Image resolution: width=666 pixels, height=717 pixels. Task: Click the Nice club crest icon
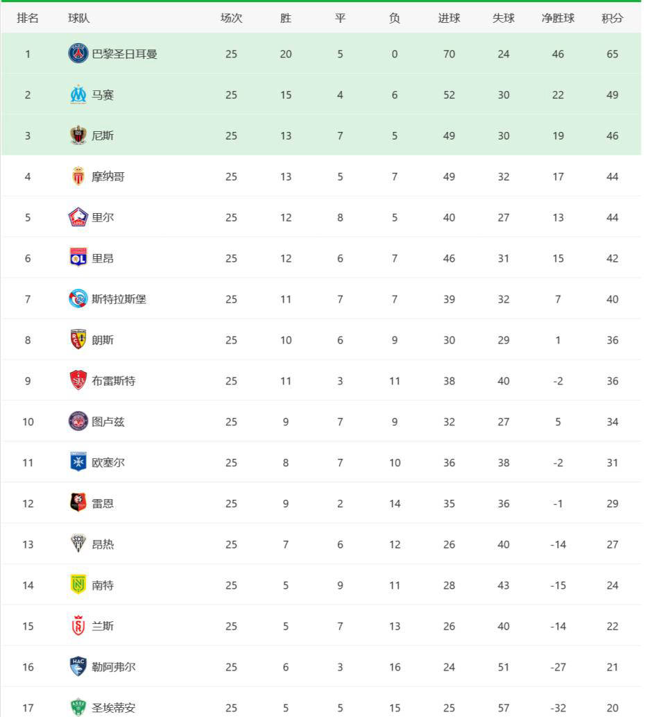78,135
